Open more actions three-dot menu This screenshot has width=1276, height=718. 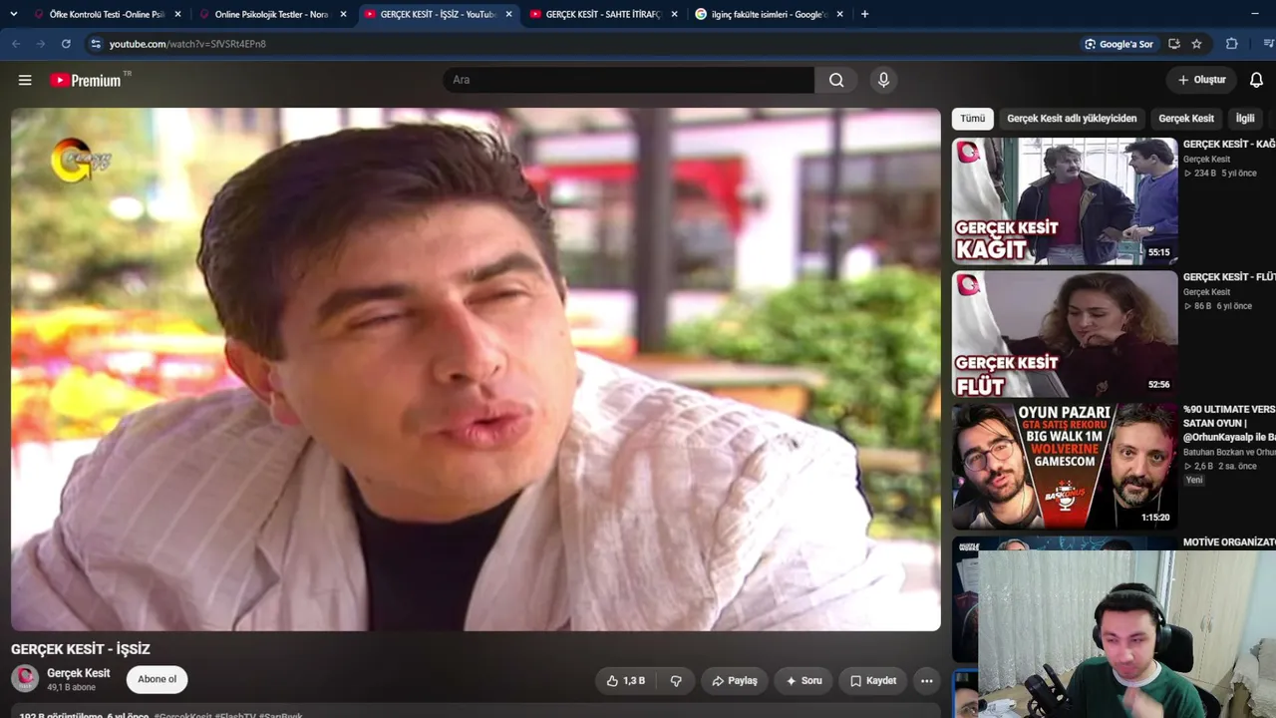pyautogui.click(x=926, y=681)
